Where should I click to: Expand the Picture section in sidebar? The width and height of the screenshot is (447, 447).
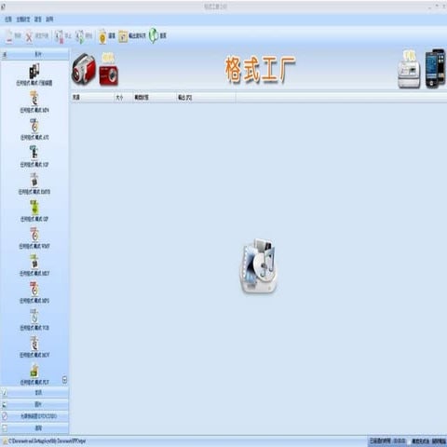(34, 404)
